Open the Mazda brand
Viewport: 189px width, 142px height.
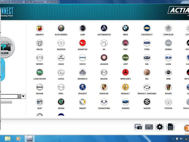(x=104, y=72)
